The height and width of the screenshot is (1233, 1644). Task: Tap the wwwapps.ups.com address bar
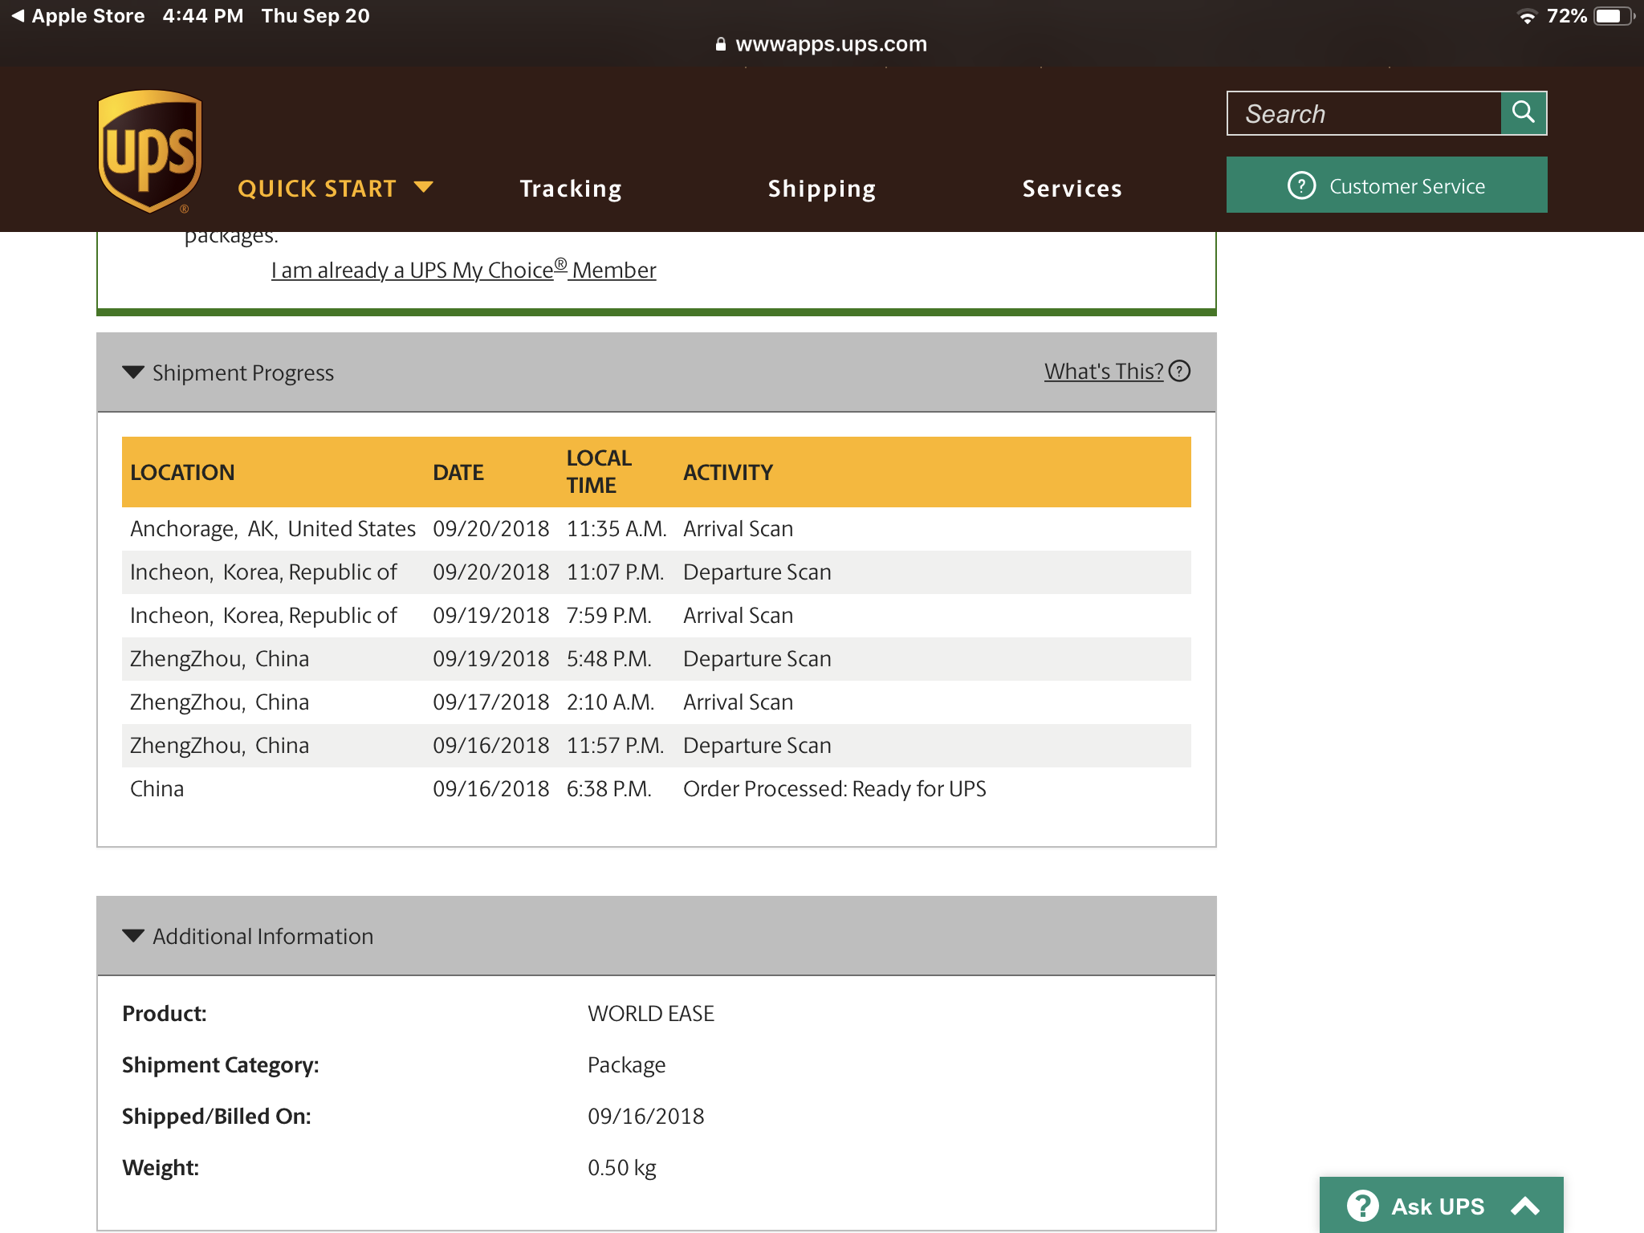coord(831,44)
